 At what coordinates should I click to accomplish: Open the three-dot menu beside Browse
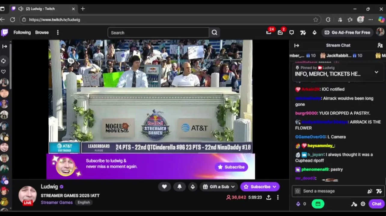tap(58, 32)
